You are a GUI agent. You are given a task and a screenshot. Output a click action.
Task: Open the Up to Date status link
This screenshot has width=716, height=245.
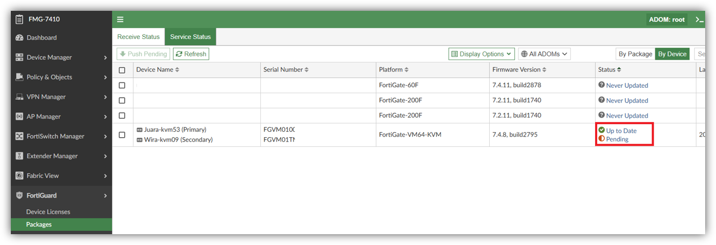622,131
